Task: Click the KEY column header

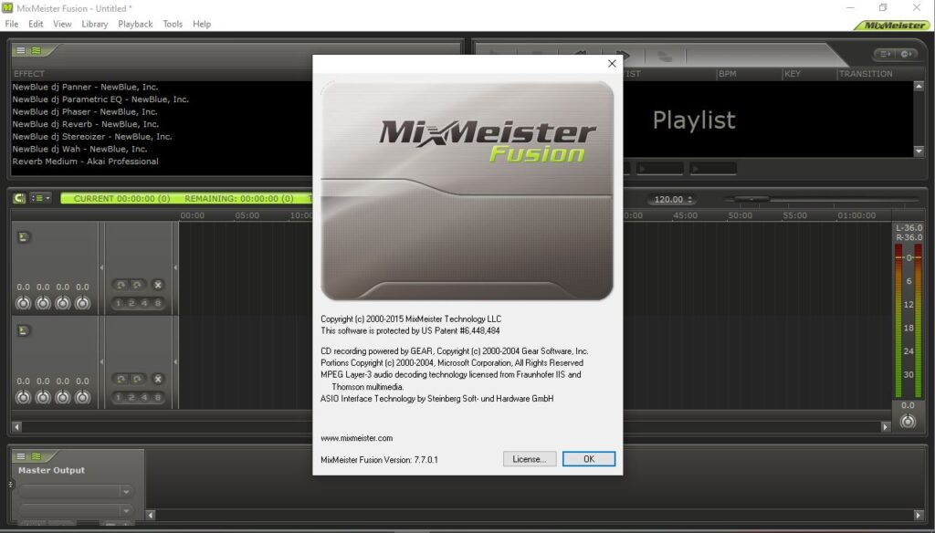Action: (793, 74)
